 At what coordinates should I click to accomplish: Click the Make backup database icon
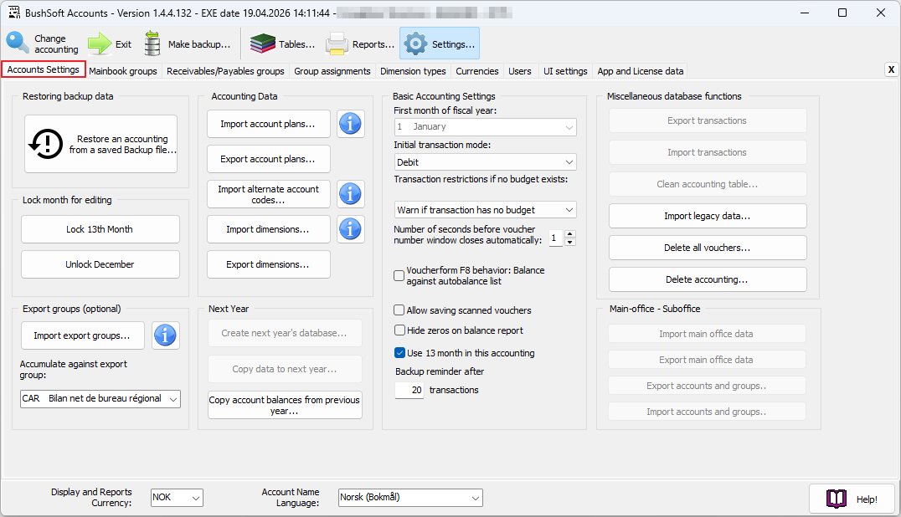pyautogui.click(x=152, y=44)
